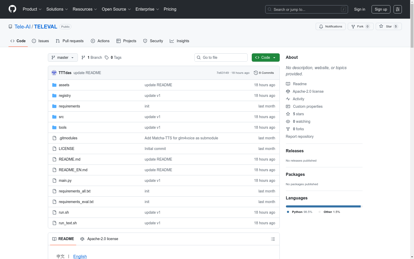Click the LICENSE file icon
Viewport: 414px width, 259px height.
tap(54, 149)
